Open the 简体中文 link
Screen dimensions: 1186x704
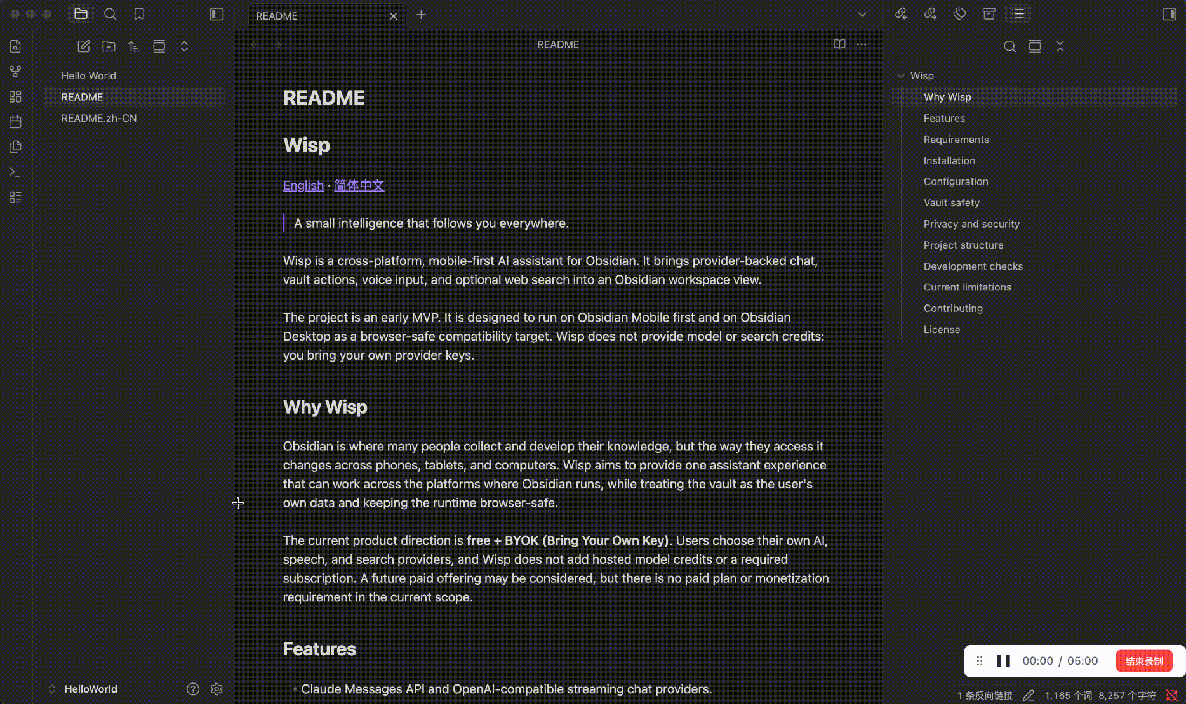click(x=359, y=185)
